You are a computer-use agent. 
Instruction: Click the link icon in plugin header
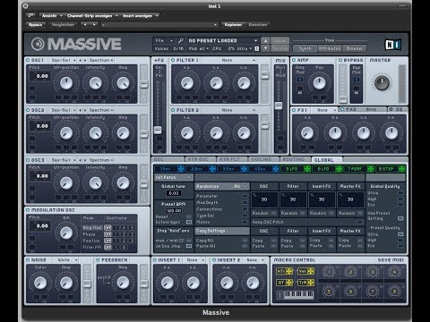coord(30,15)
